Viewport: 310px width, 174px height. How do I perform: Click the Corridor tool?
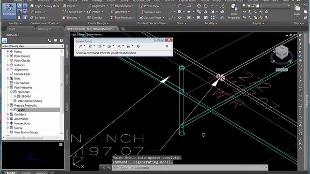(95, 17)
